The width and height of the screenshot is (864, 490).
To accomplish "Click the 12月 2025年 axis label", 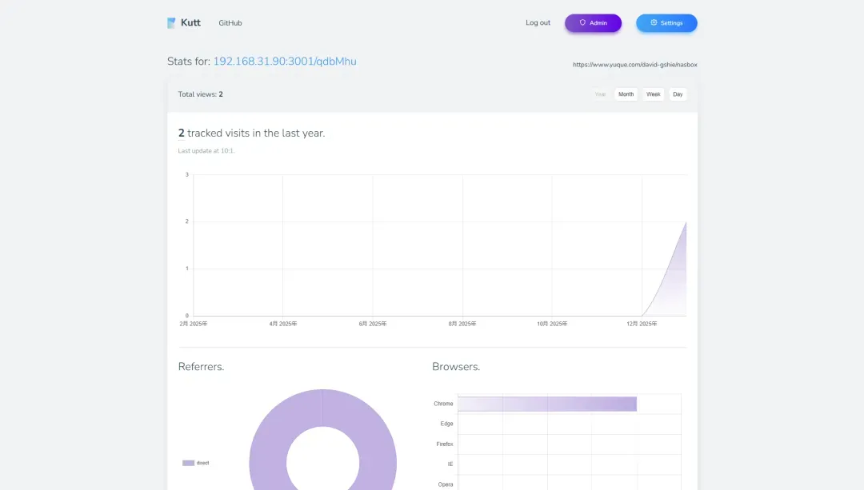I will [x=642, y=324].
